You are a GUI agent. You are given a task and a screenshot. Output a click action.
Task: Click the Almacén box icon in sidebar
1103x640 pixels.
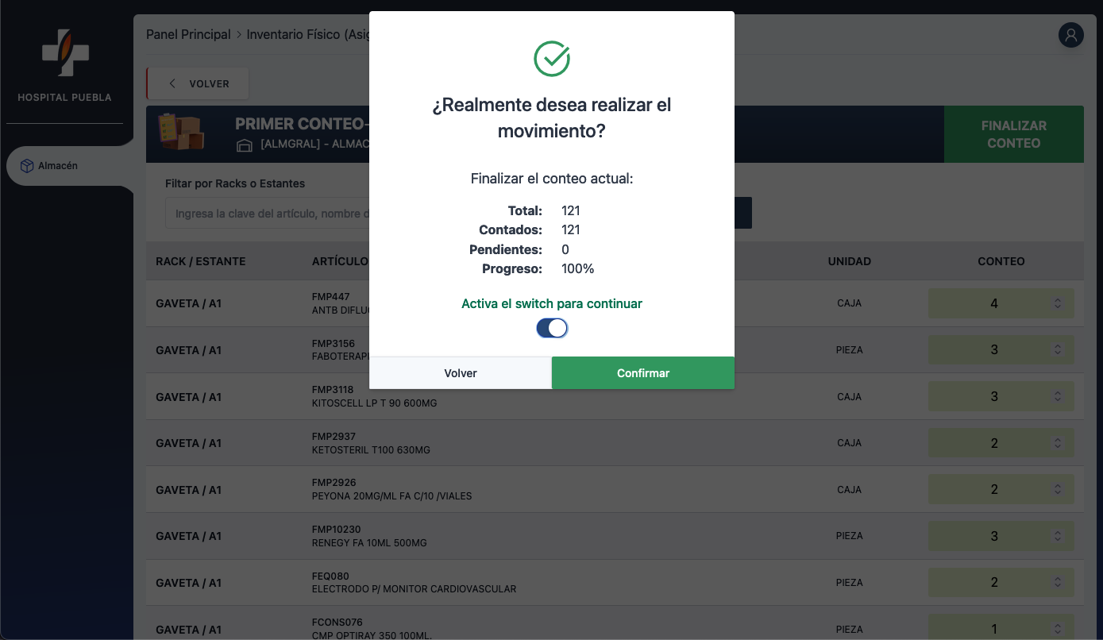27,166
